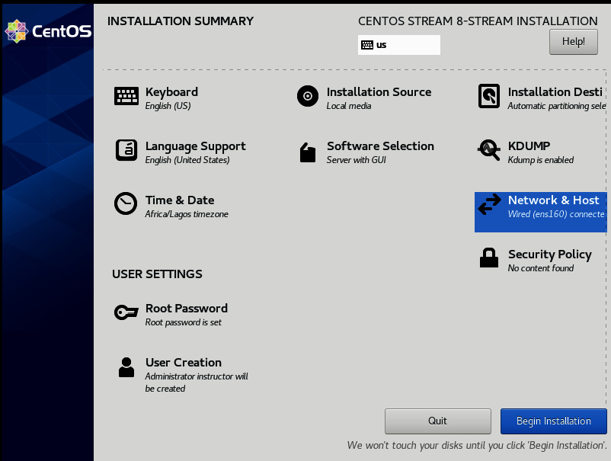Open Installation Destination title

click(555, 92)
